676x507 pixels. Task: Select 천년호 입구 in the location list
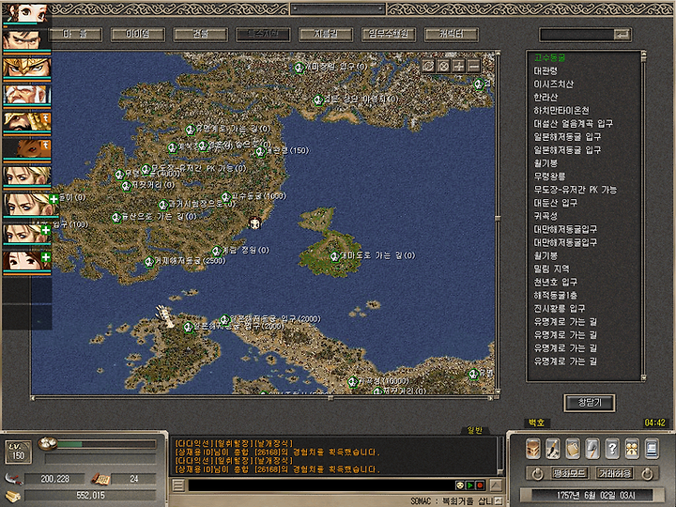point(555,282)
